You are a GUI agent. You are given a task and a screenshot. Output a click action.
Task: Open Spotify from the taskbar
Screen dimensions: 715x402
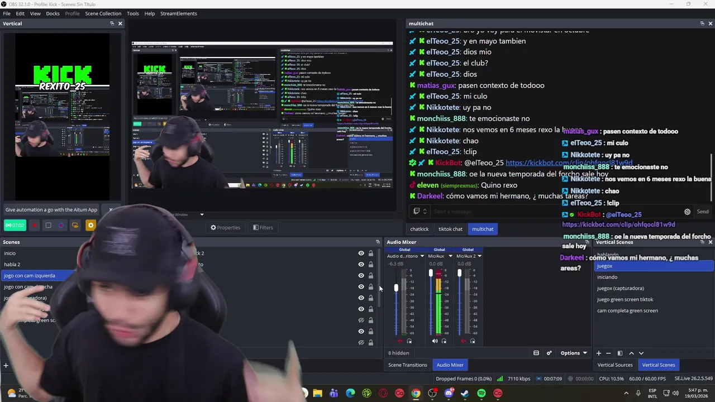click(482, 393)
